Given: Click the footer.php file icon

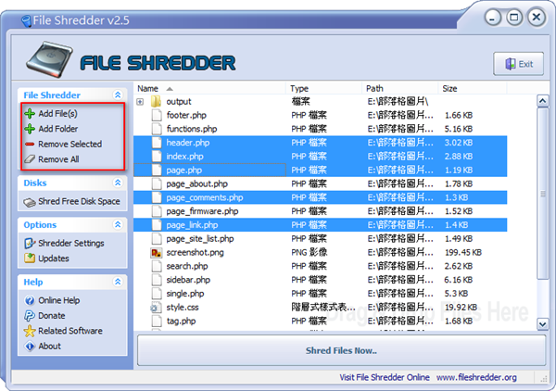Looking at the screenshot, I should click(157, 115).
